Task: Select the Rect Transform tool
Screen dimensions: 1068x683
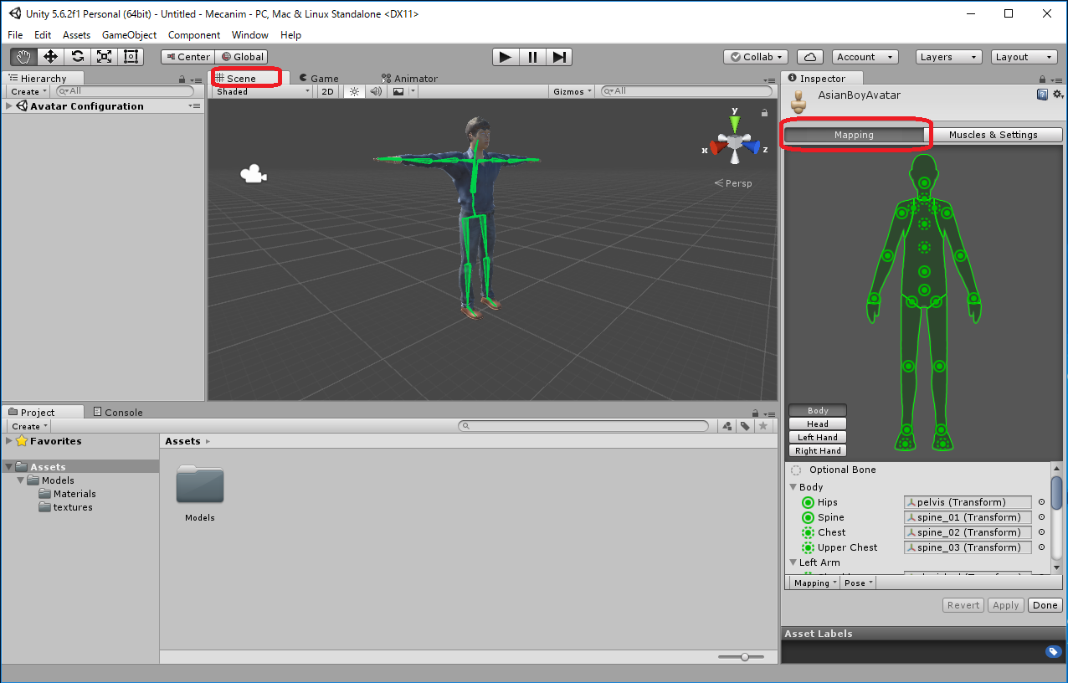Action: coord(131,57)
